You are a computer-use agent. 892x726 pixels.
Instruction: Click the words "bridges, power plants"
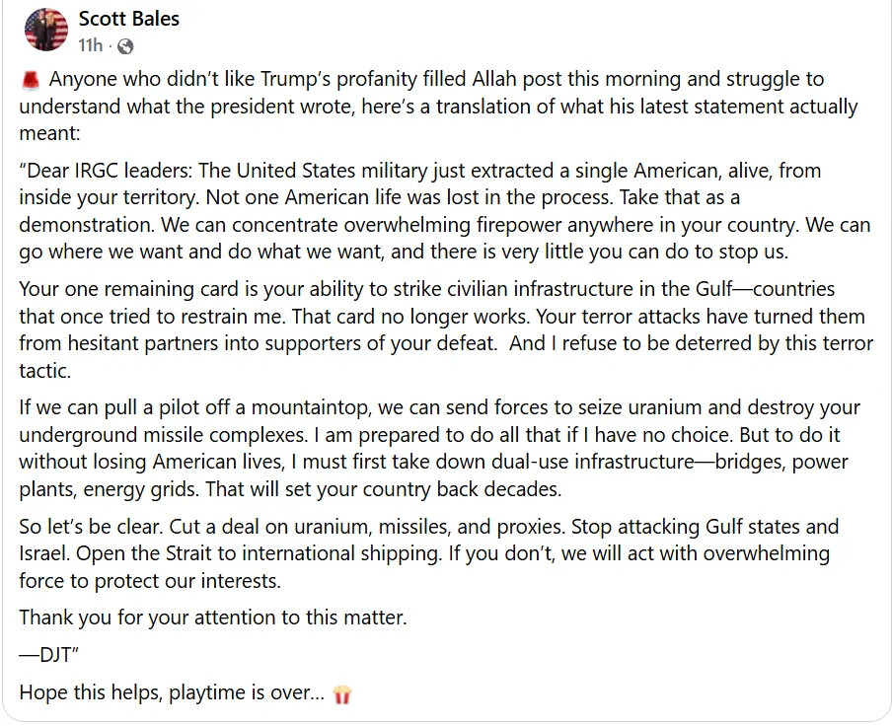(x=780, y=463)
